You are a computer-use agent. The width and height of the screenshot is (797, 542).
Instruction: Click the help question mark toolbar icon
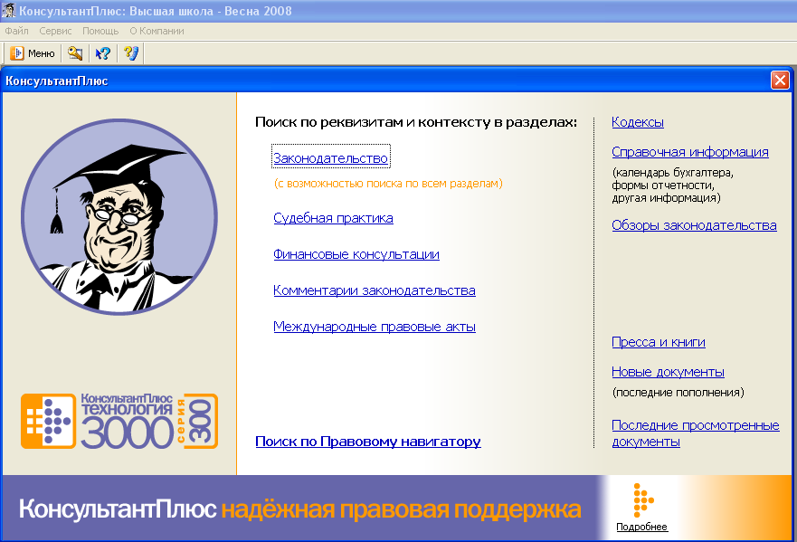point(131,53)
